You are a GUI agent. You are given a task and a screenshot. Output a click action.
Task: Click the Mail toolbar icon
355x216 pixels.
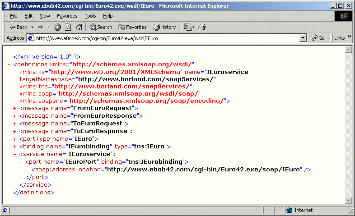tap(188, 27)
